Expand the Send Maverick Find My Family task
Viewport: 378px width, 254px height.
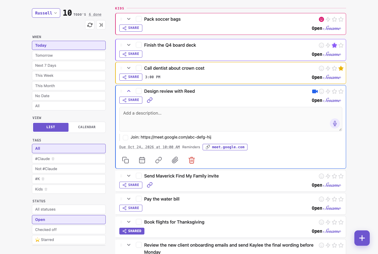pos(129,176)
